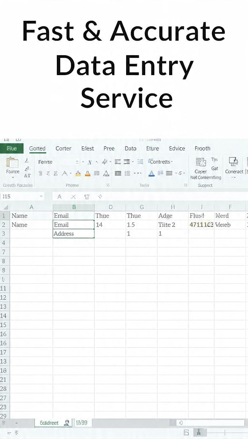
Task: Click the Coper icon in Support group
Action: (201, 163)
